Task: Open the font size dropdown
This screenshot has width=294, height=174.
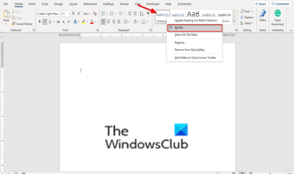Action: [69, 14]
